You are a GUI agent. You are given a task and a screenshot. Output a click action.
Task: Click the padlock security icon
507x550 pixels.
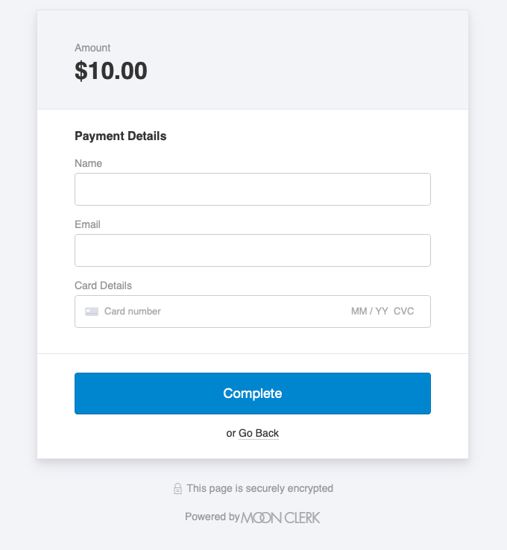point(177,489)
